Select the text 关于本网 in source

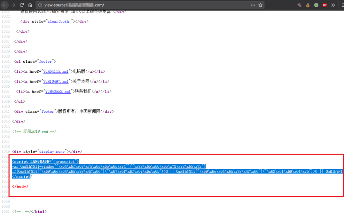[x=81, y=81]
